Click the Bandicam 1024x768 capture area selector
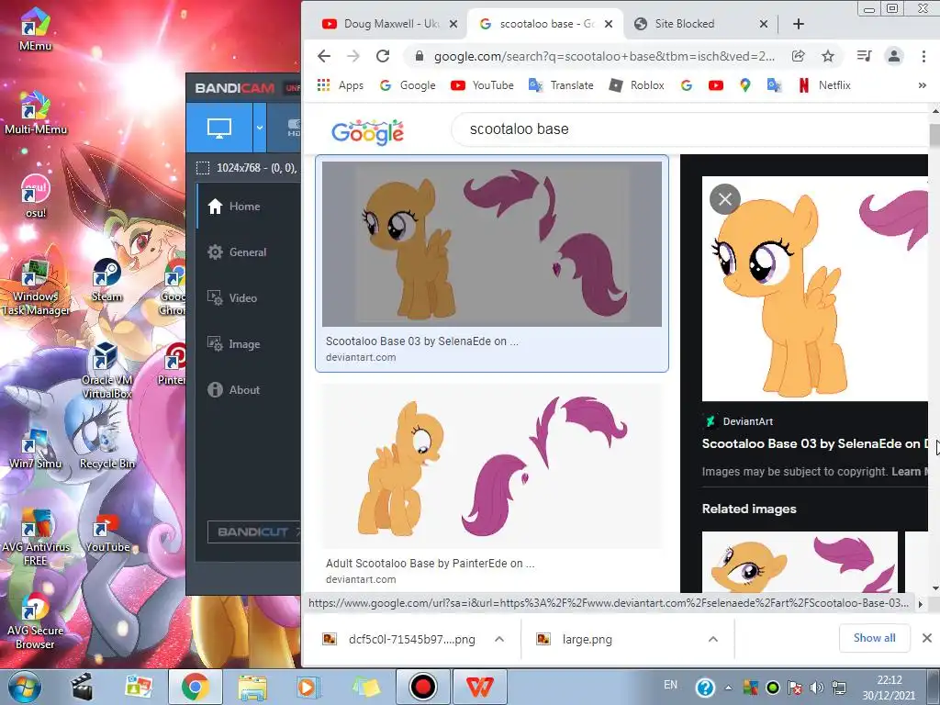This screenshot has width=940, height=705. point(247,168)
